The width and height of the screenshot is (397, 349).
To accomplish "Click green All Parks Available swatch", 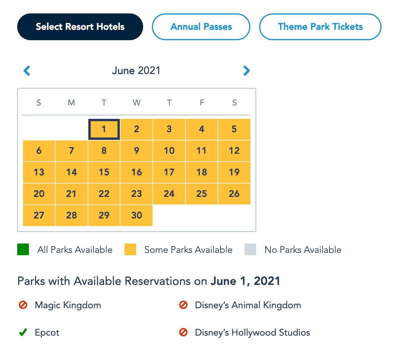I will [23, 249].
